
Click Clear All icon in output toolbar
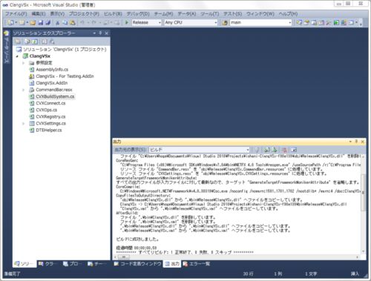tap(284, 150)
